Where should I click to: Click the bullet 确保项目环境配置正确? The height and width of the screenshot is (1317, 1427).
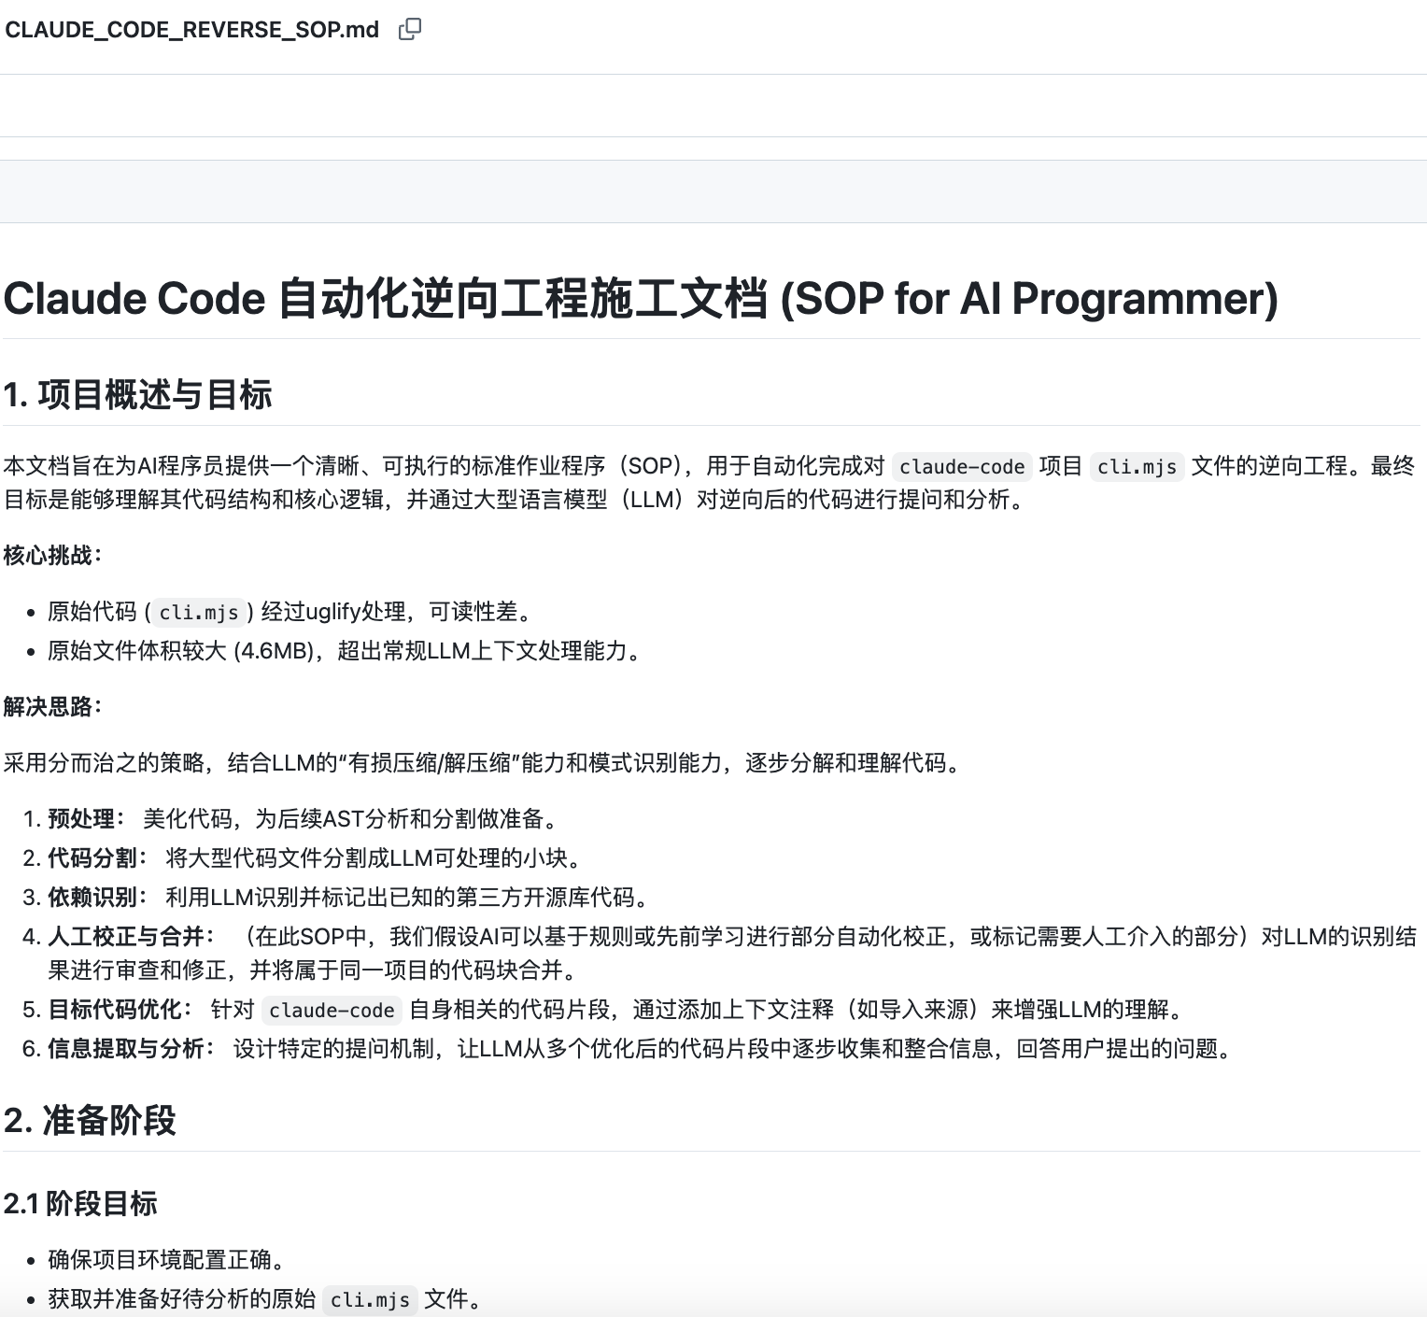168,1259
